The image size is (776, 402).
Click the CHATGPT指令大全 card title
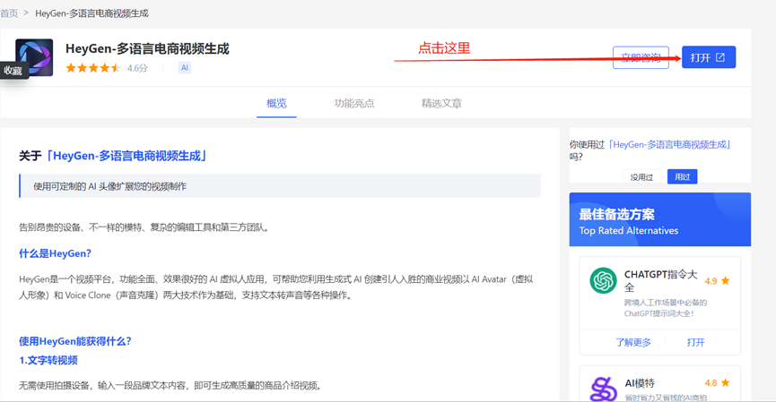point(660,280)
